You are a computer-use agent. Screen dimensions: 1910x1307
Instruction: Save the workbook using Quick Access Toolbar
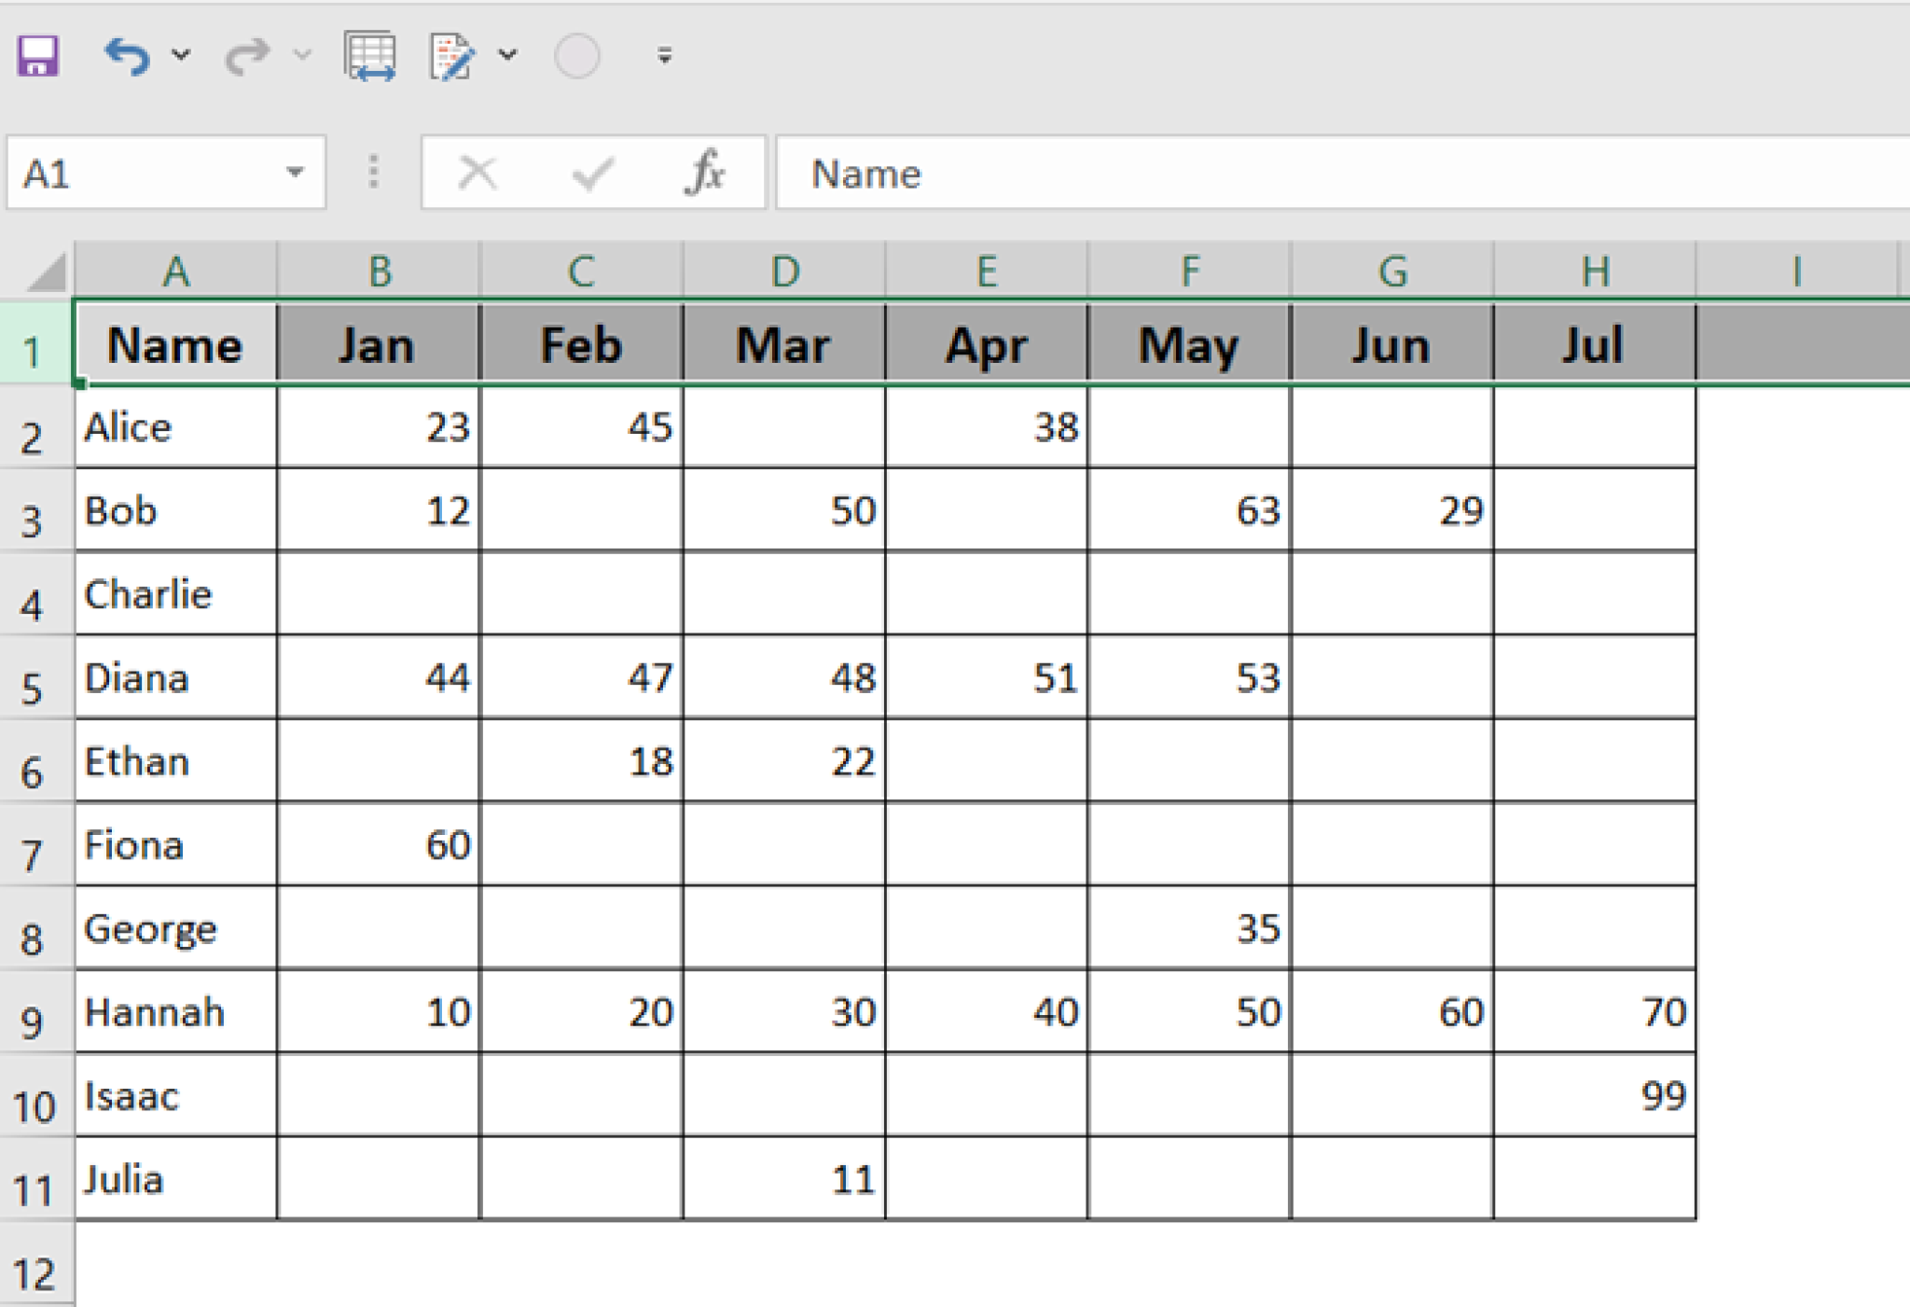click(x=37, y=54)
